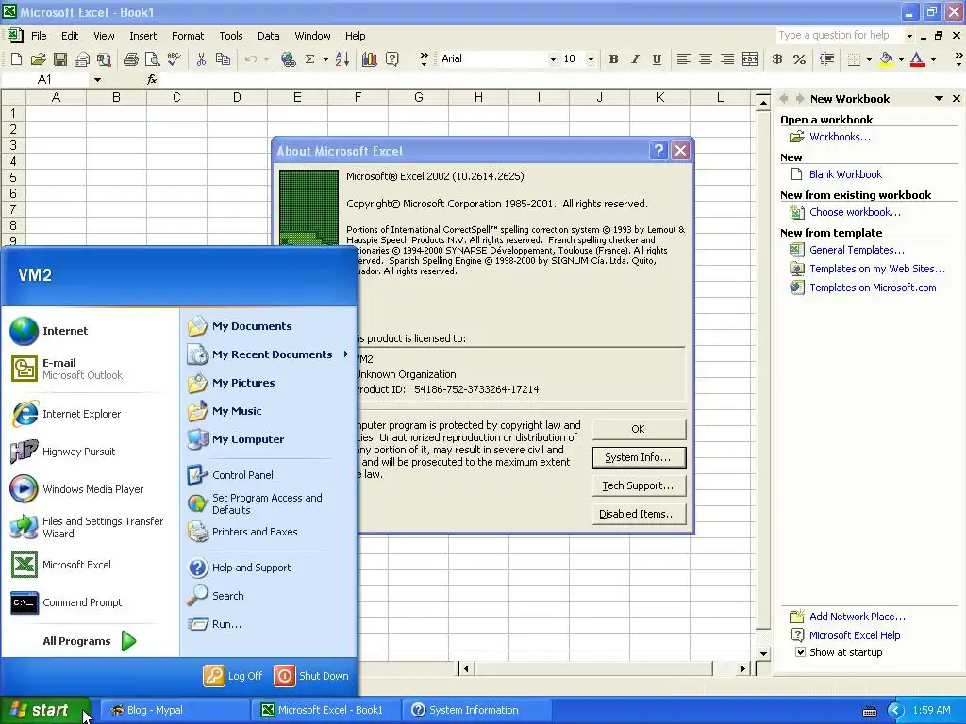Click the vertical scrollbar down arrow
Screen dimensions: 966x724
(762, 653)
